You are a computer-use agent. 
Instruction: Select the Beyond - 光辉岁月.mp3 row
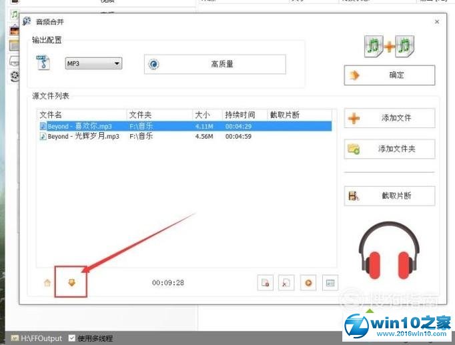tap(80, 136)
